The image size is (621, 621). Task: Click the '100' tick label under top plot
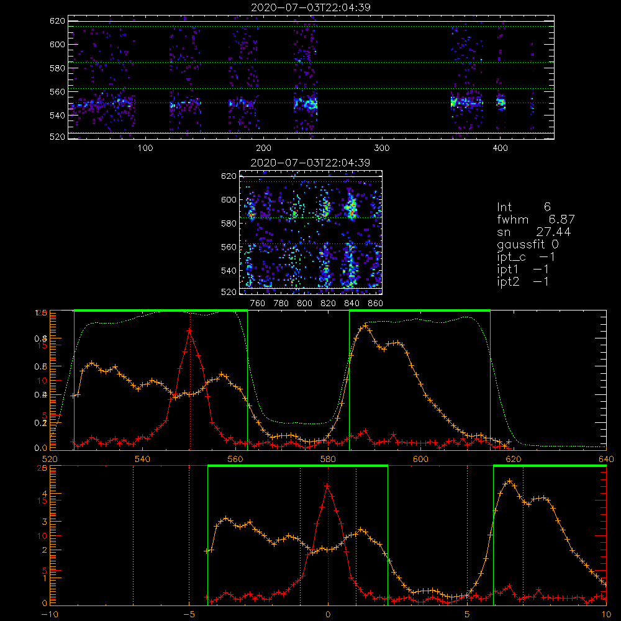(x=145, y=148)
